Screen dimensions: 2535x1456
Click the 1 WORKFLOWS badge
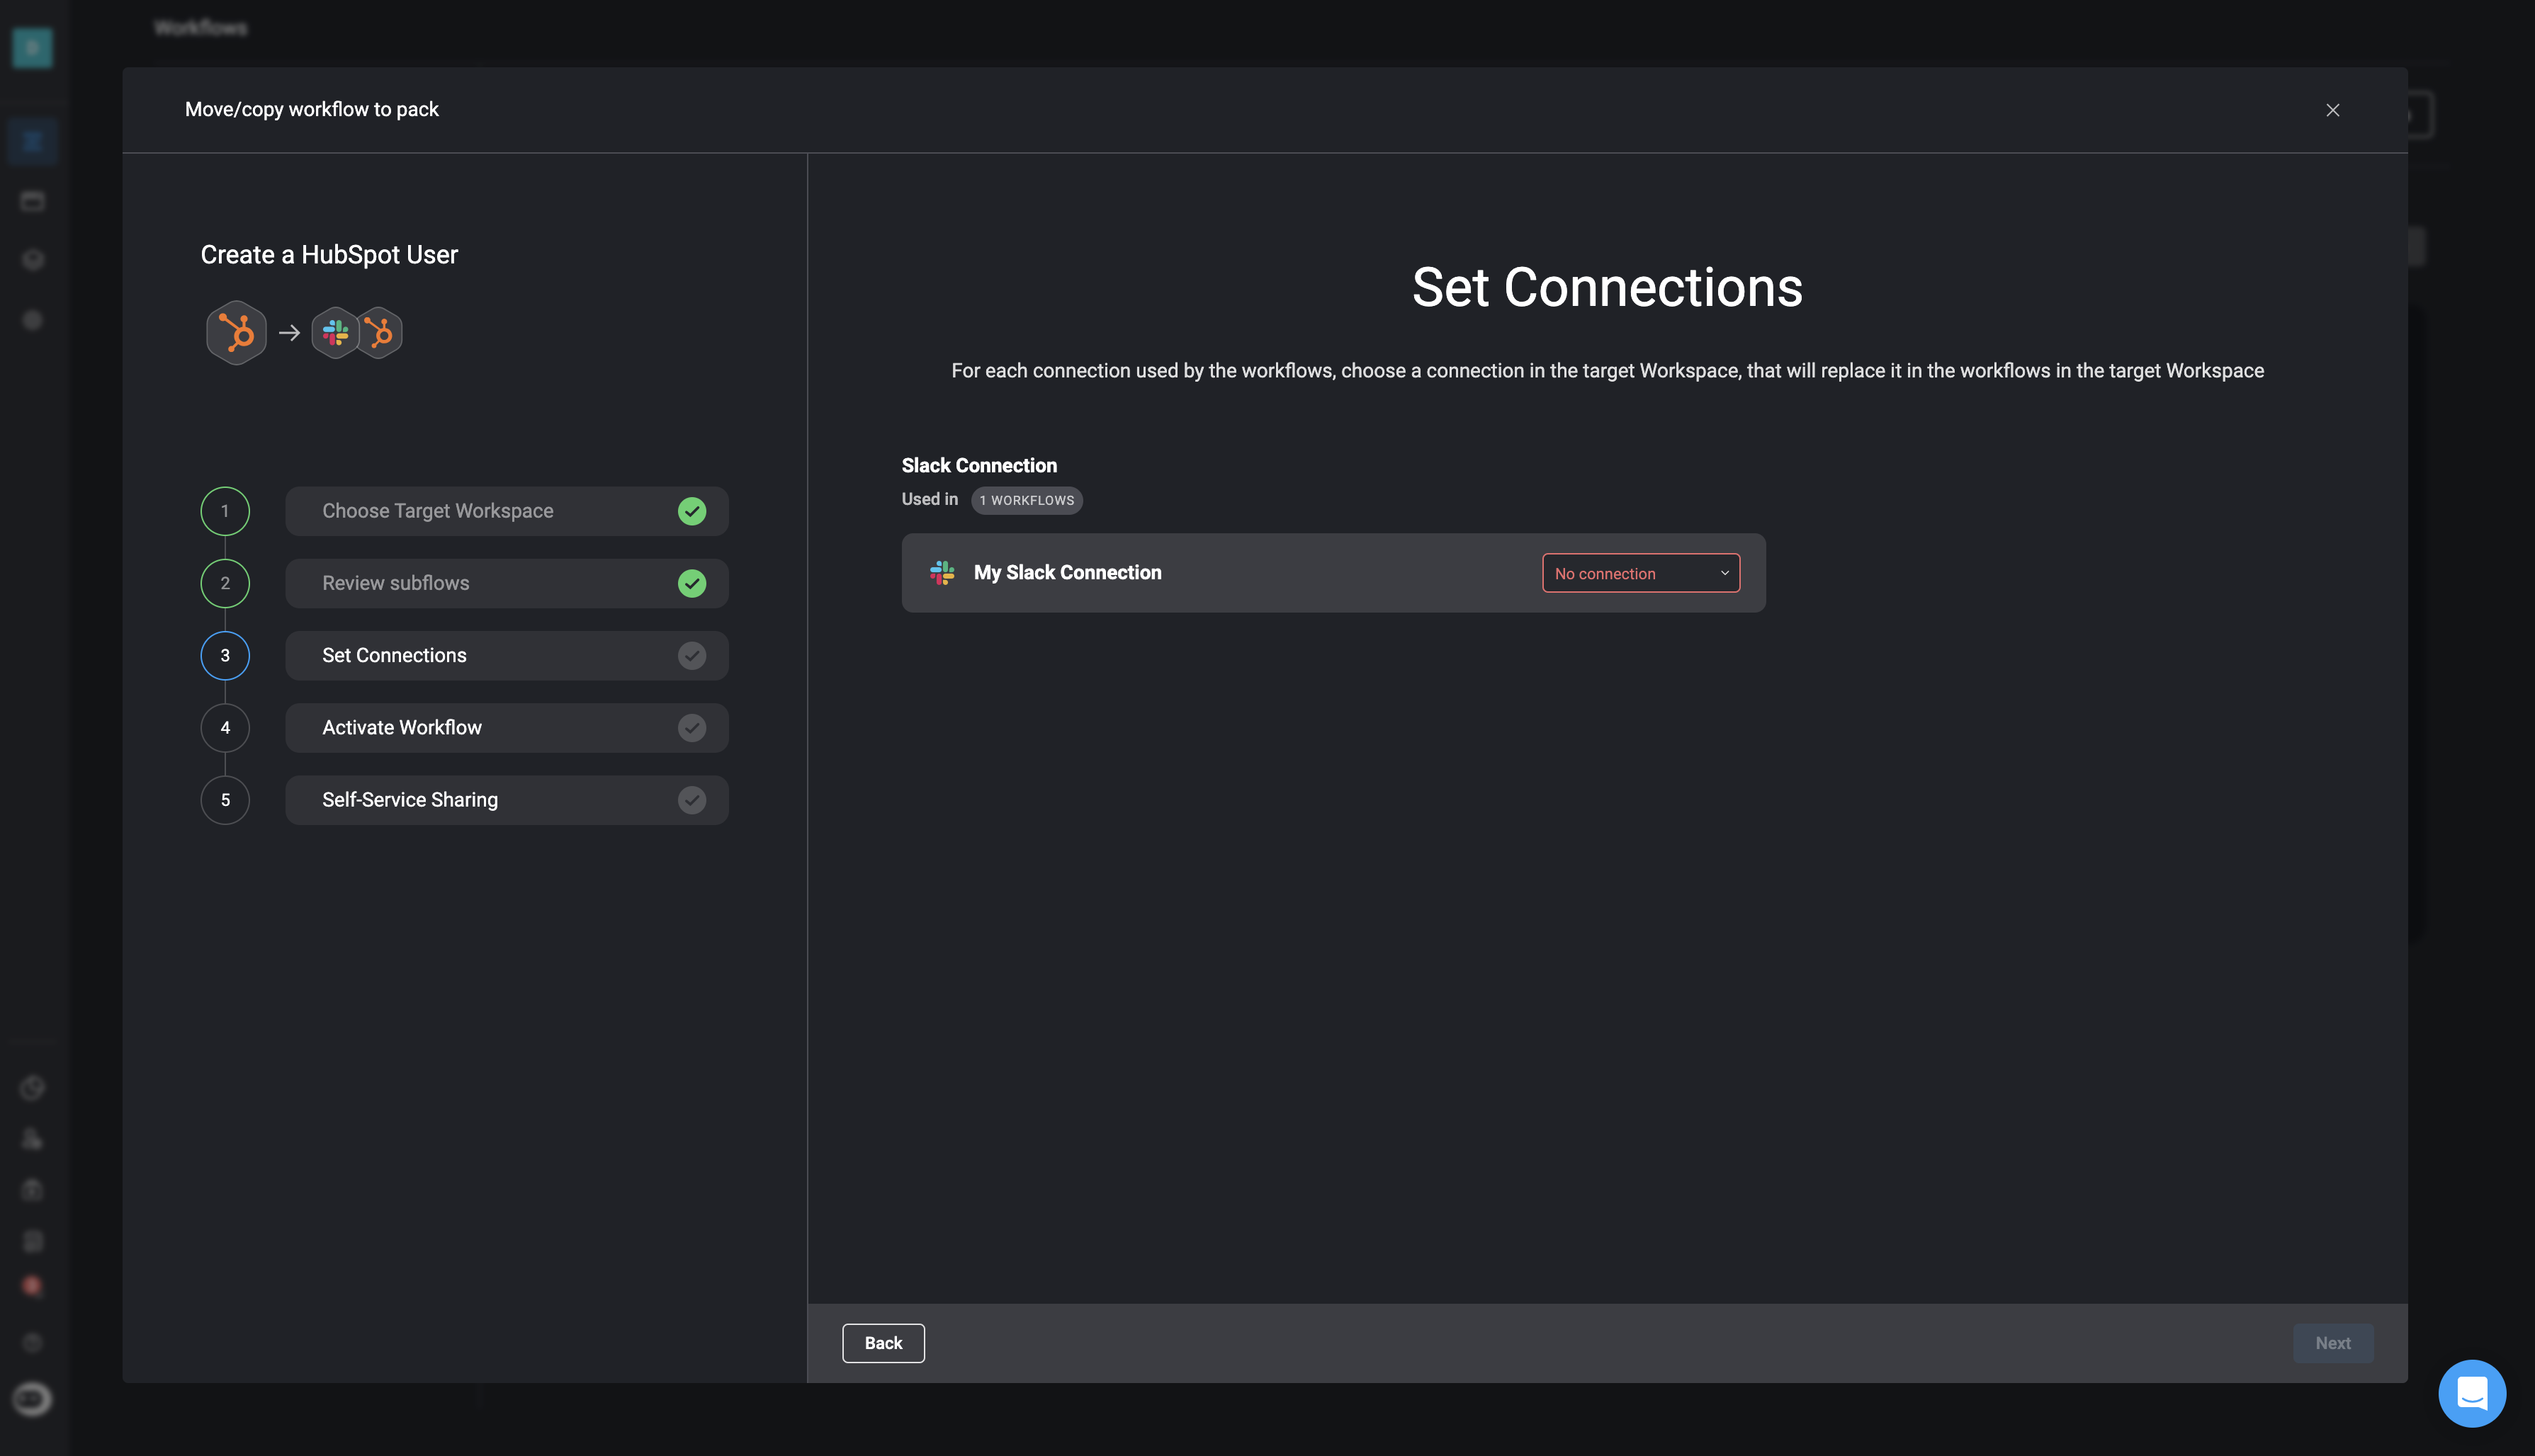(x=1027, y=500)
